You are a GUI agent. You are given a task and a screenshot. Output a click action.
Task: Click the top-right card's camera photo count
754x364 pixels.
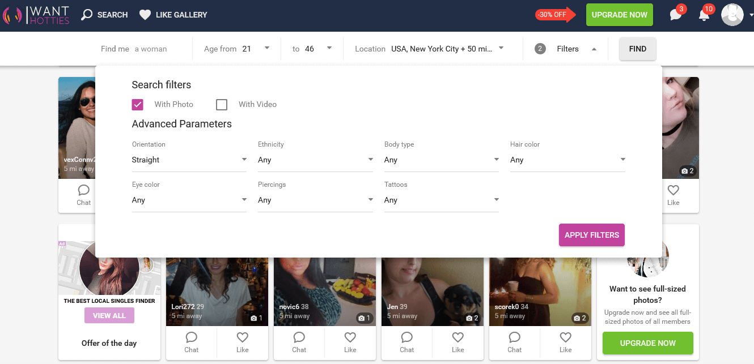point(688,171)
